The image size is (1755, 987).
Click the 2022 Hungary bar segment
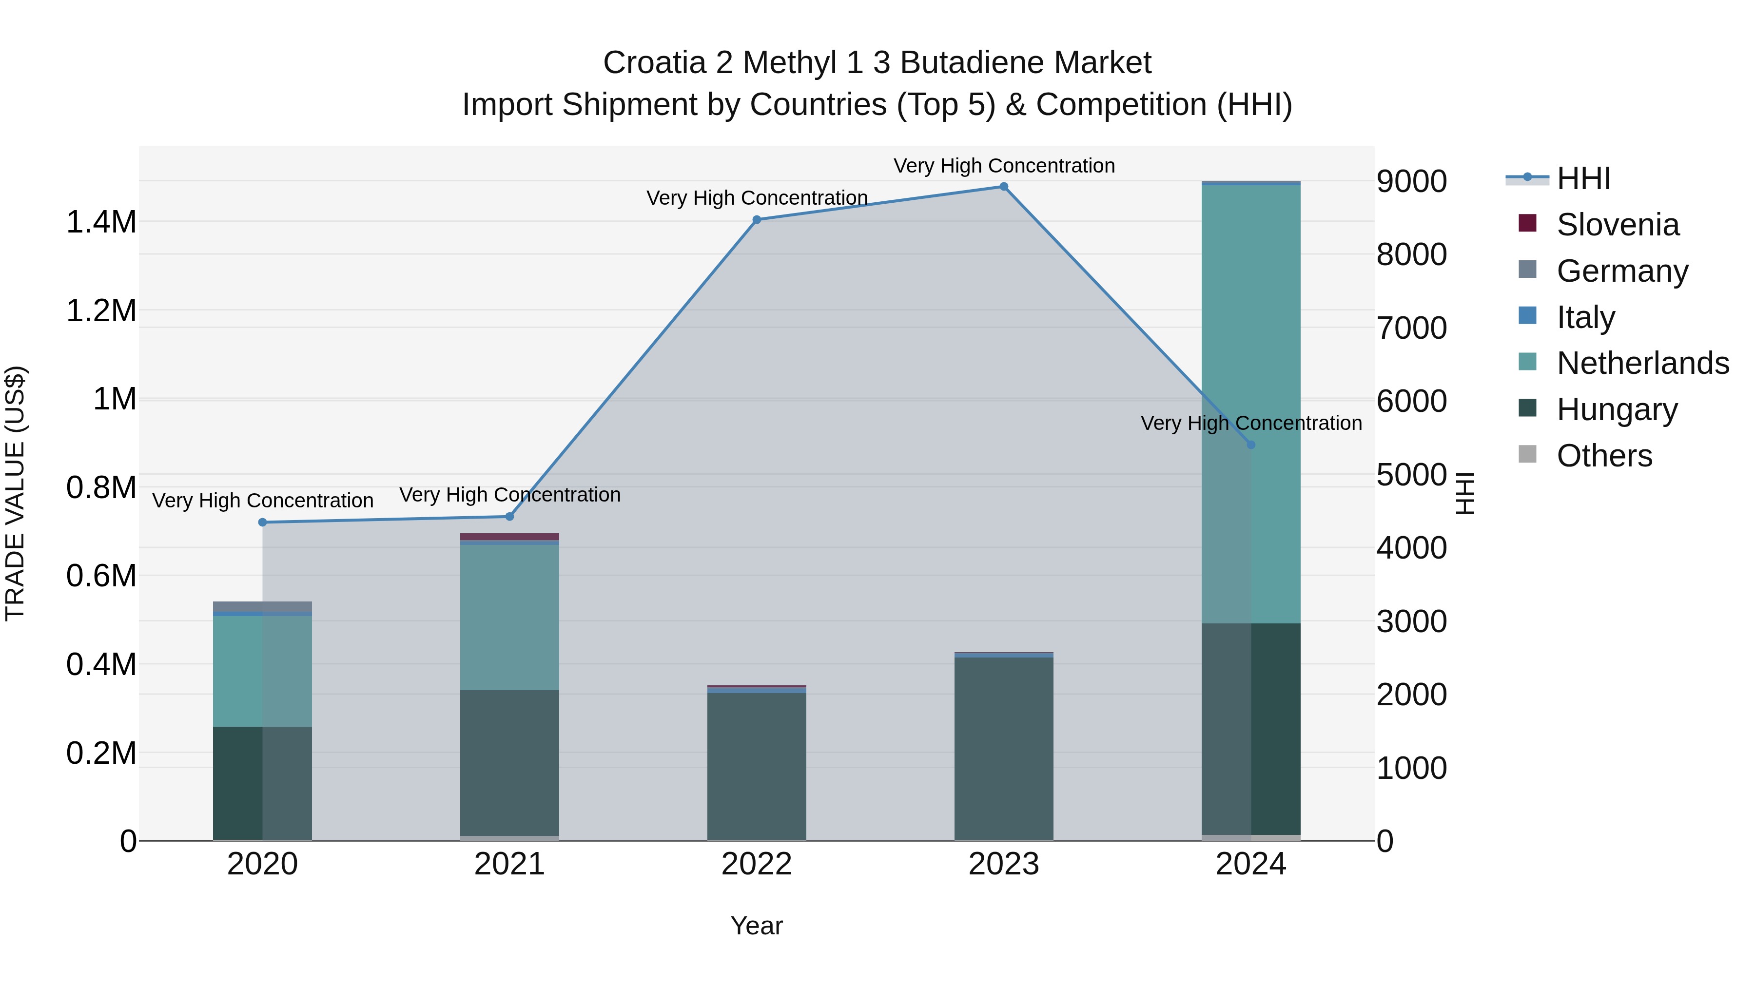[757, 766]
